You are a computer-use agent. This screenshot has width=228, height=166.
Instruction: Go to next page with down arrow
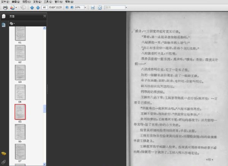tap(38, 8)
